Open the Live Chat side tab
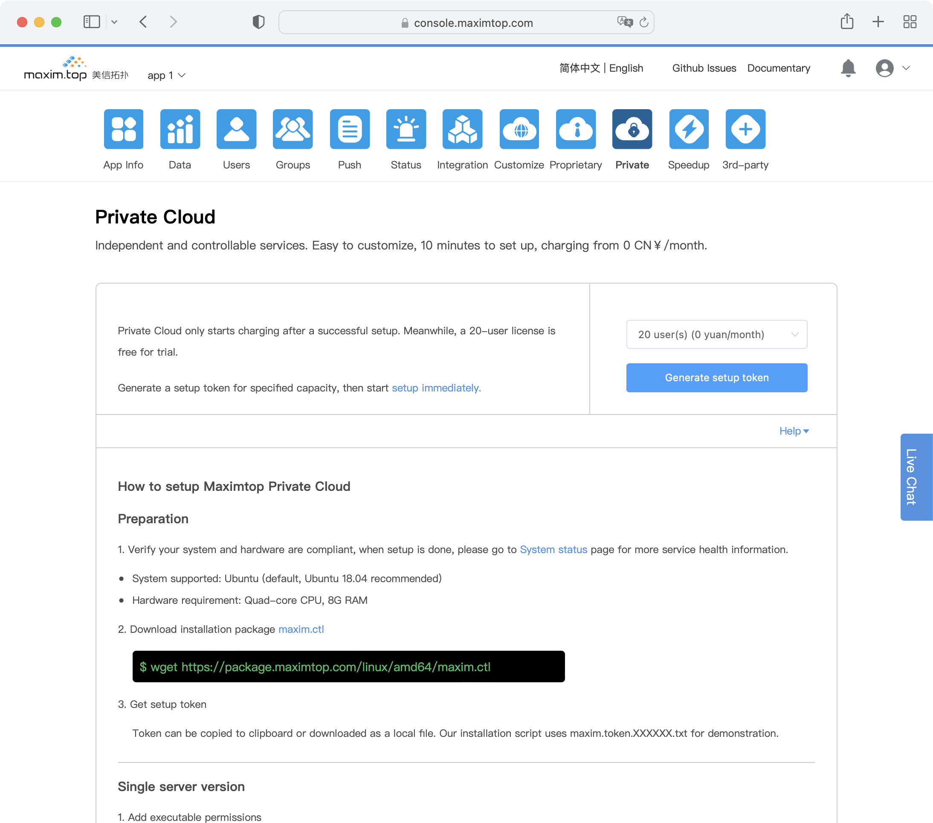 click(916, 477)
